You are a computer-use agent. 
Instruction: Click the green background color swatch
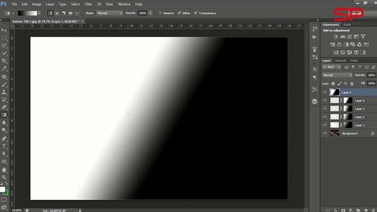click(x=6, y=193)
